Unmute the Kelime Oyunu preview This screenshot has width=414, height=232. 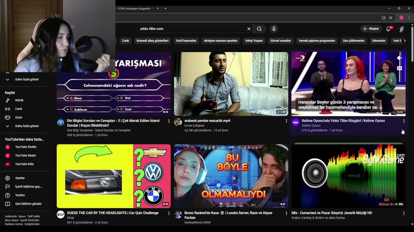click(x=399, y=58)
